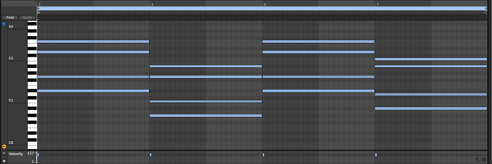The width and height of the screenshot is (492, 164).
Task: Select the highest note starting at bar 5
Action: tap(319, 41)
